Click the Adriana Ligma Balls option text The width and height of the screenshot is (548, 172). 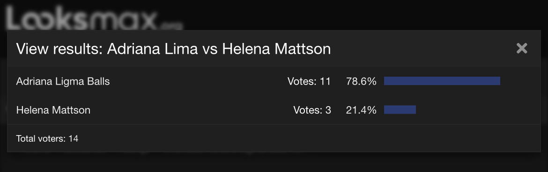[63, 82]
